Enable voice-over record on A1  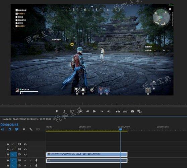coord(37,161)
